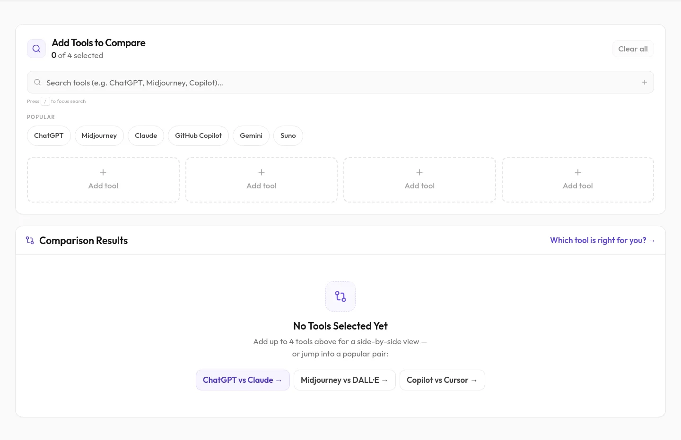The height and width of the screenshot is (440, 681).
Task: Click the magnifier icon inside the search field
Action: pos(37,82)
